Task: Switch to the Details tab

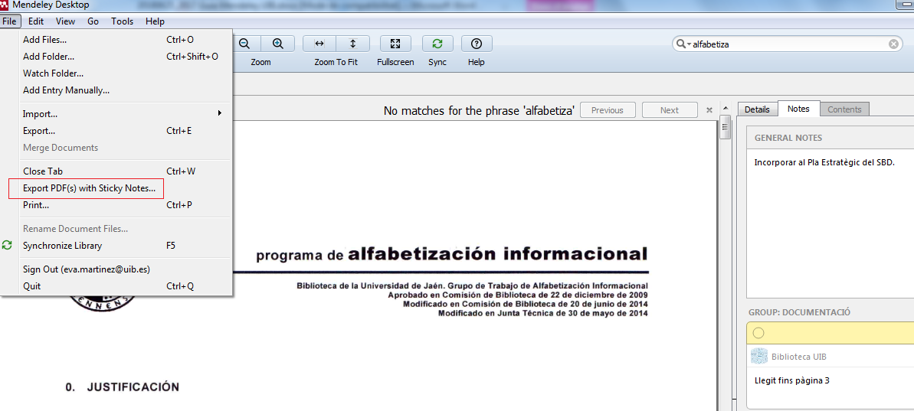Action: pos(757,109)
